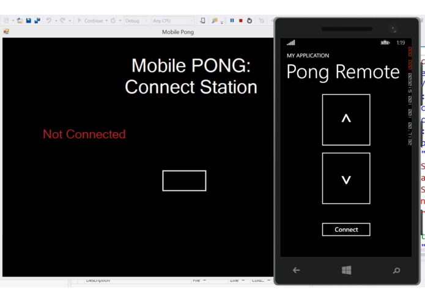425x302 pixels.
Task: Tap the up arrow button on Pong Remote
Action: pyautogui.click(x=346, y=120)
